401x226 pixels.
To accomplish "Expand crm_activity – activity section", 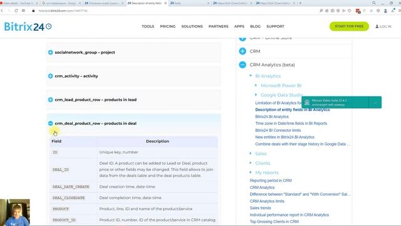I will point(50,76).
